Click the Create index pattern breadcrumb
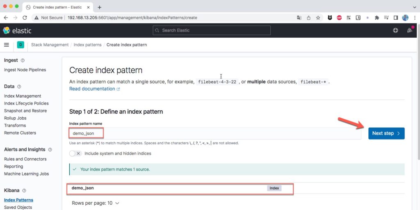The height and width of the screenshot is (210, 420). click(x=127, y=45)
